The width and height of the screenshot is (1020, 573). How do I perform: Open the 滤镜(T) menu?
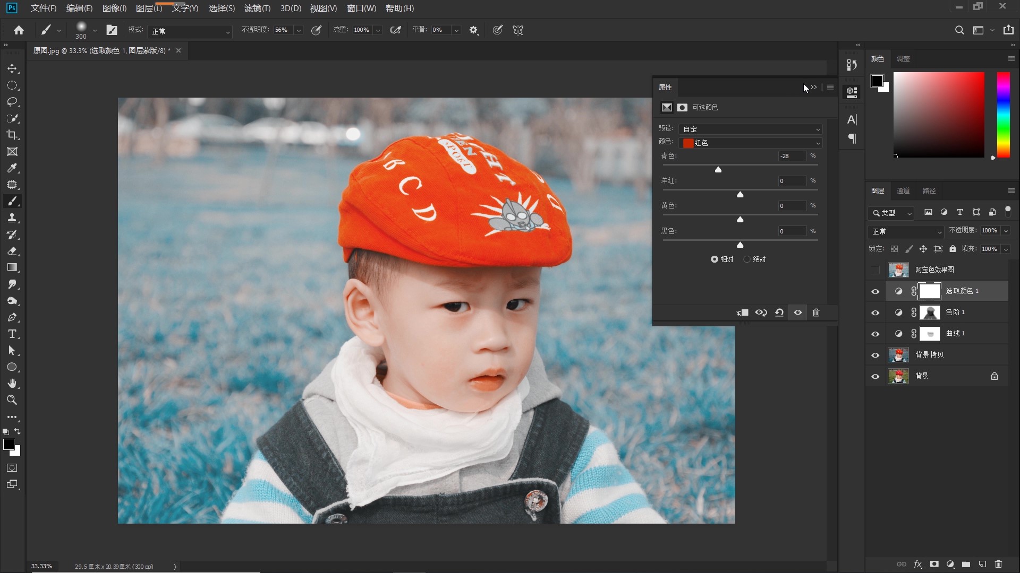pos(257,8)
